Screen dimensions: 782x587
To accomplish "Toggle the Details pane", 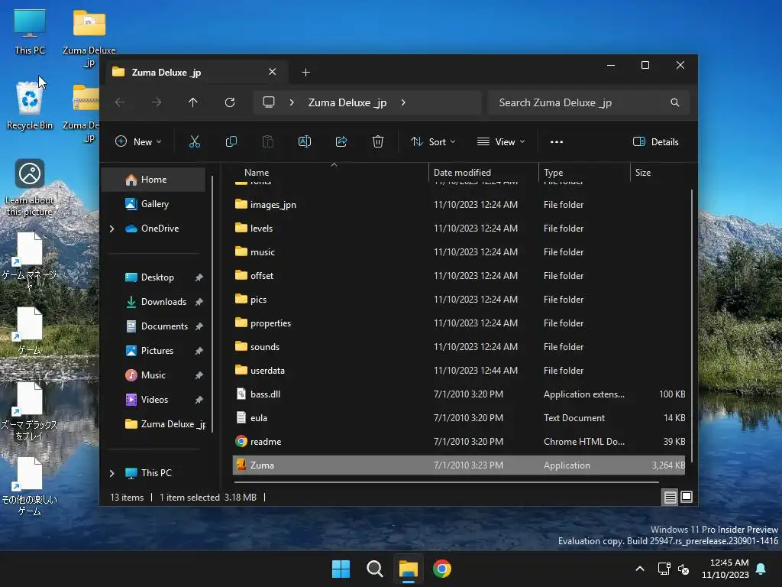I will [656, 141].
